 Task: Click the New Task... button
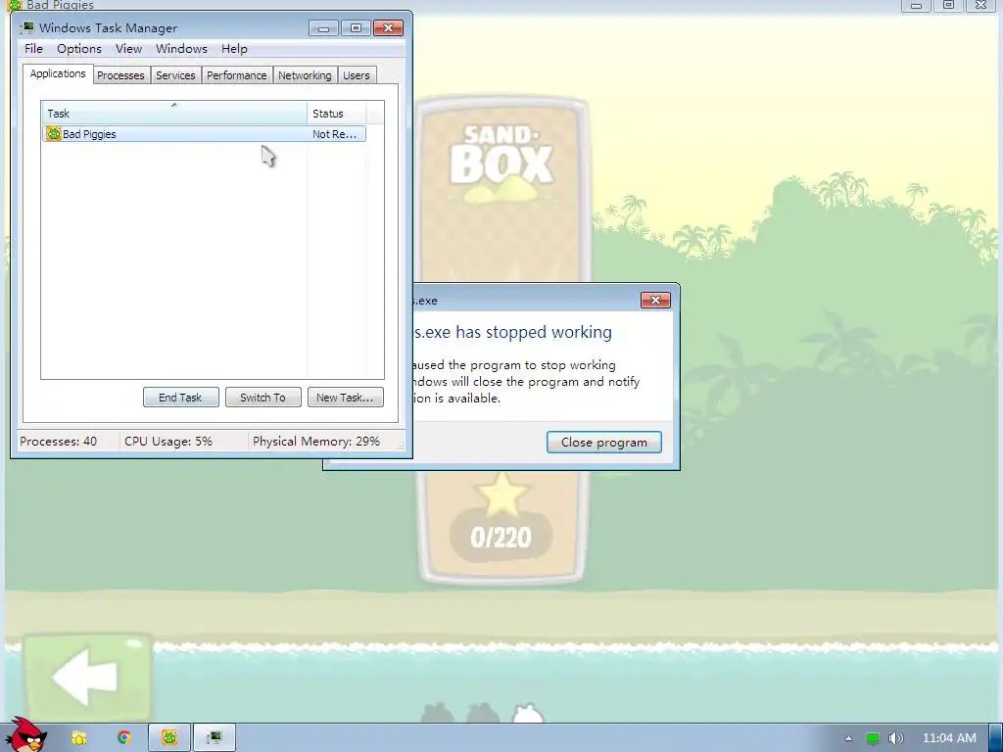coord(346,398)
